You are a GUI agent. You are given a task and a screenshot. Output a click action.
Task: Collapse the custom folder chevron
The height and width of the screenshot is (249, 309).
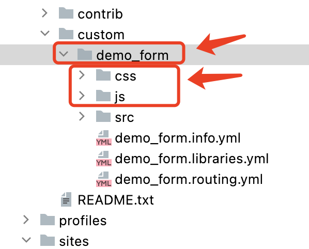[45, 33]
